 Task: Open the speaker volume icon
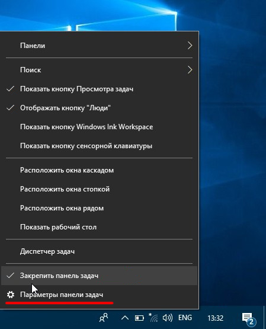pos(168,318)
